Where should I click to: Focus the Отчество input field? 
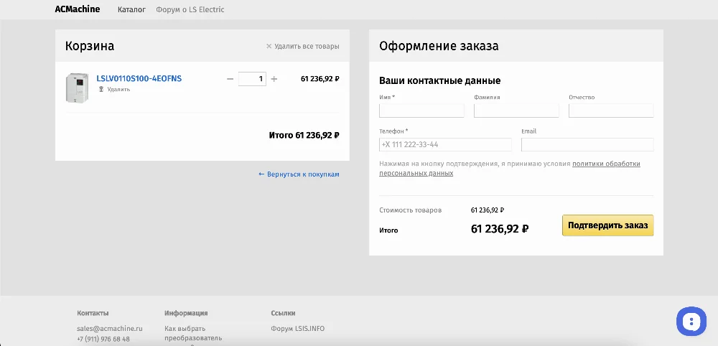[611, 111]
